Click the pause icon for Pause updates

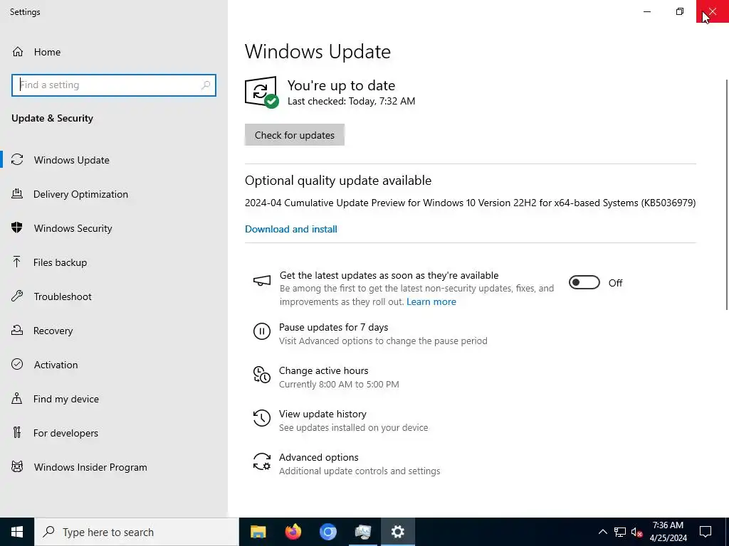[262, 331]
